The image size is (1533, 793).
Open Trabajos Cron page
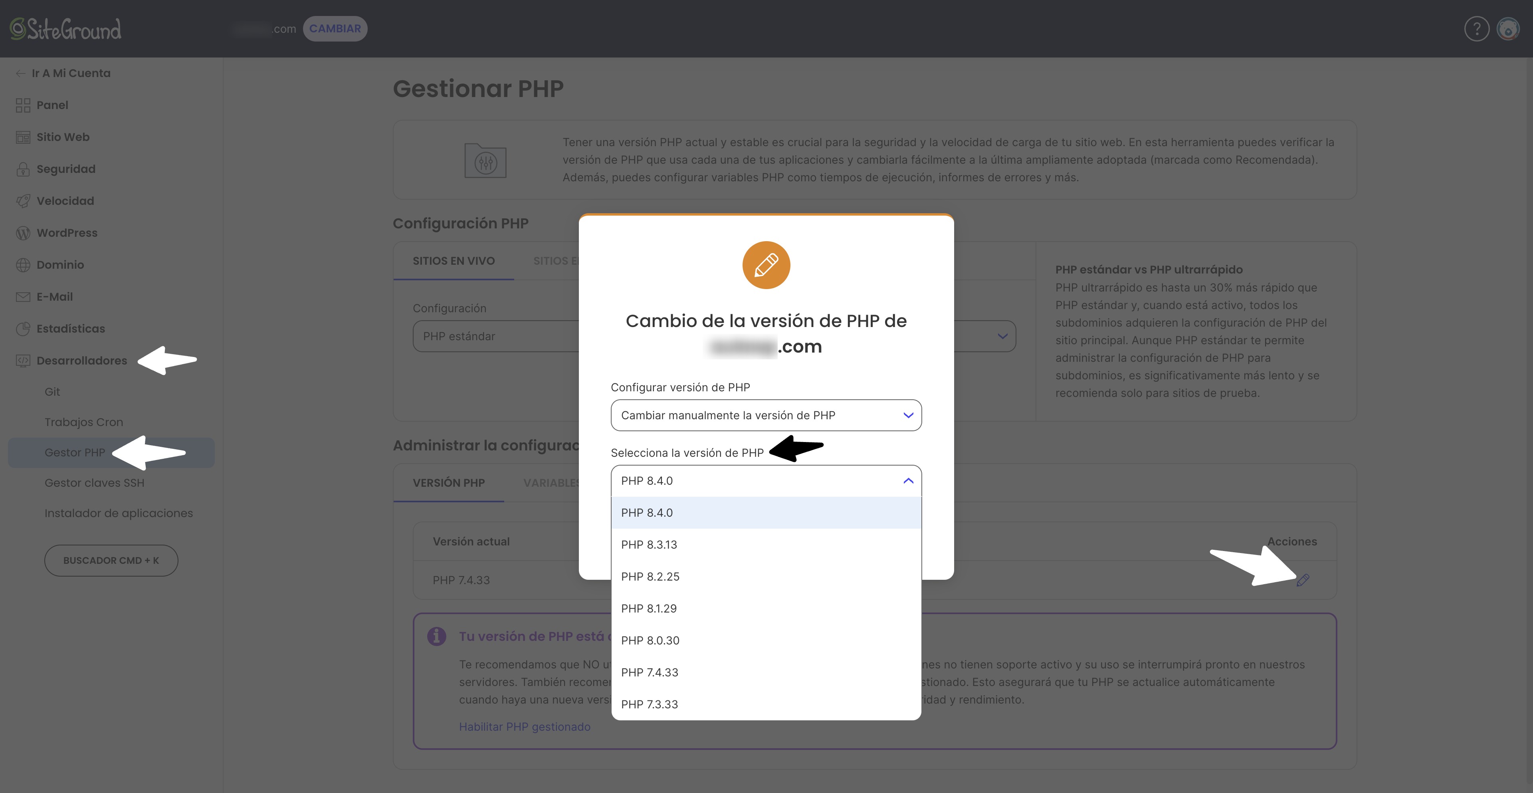tap(84, 422)
